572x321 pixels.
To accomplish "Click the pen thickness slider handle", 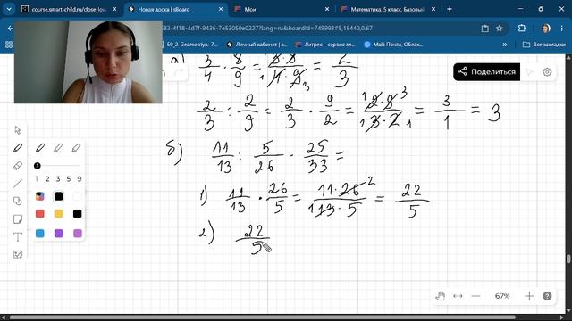I will (38, 166).
